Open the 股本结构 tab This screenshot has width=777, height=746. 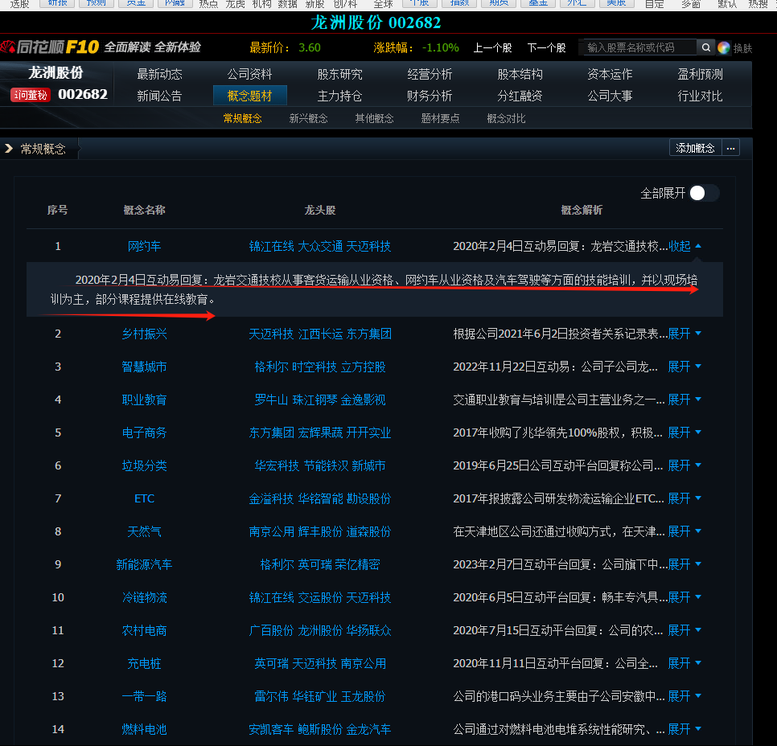520,74
